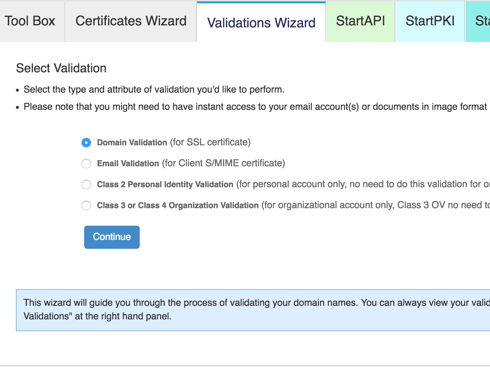Click the bold "Email Validation" label text
This screenshot has height=367, width=490.
128,164
